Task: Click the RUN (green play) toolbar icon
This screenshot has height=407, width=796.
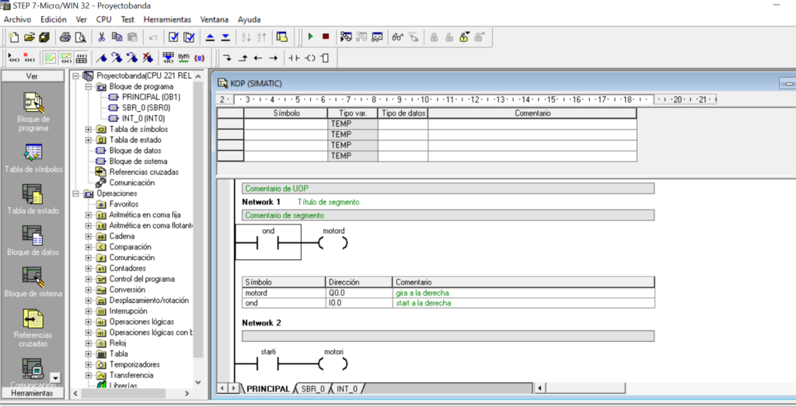Action: coord(310,37)
